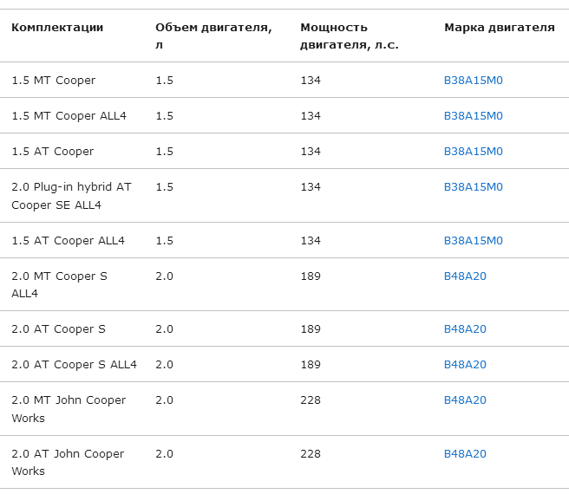569x494 pixels.
Task: Select the 2.0 AT John Cooper Works trim cell
Action: click(x=68, y=463)
